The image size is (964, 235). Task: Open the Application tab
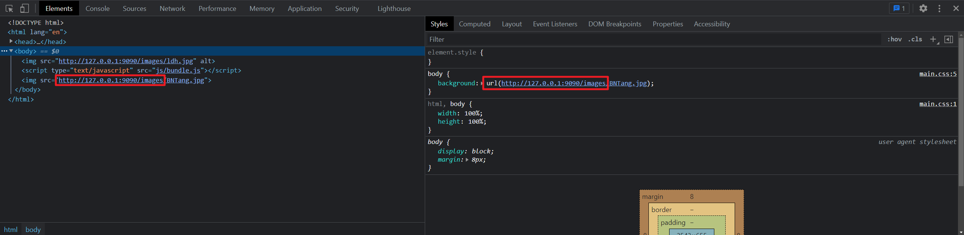[x=305, y=8]
